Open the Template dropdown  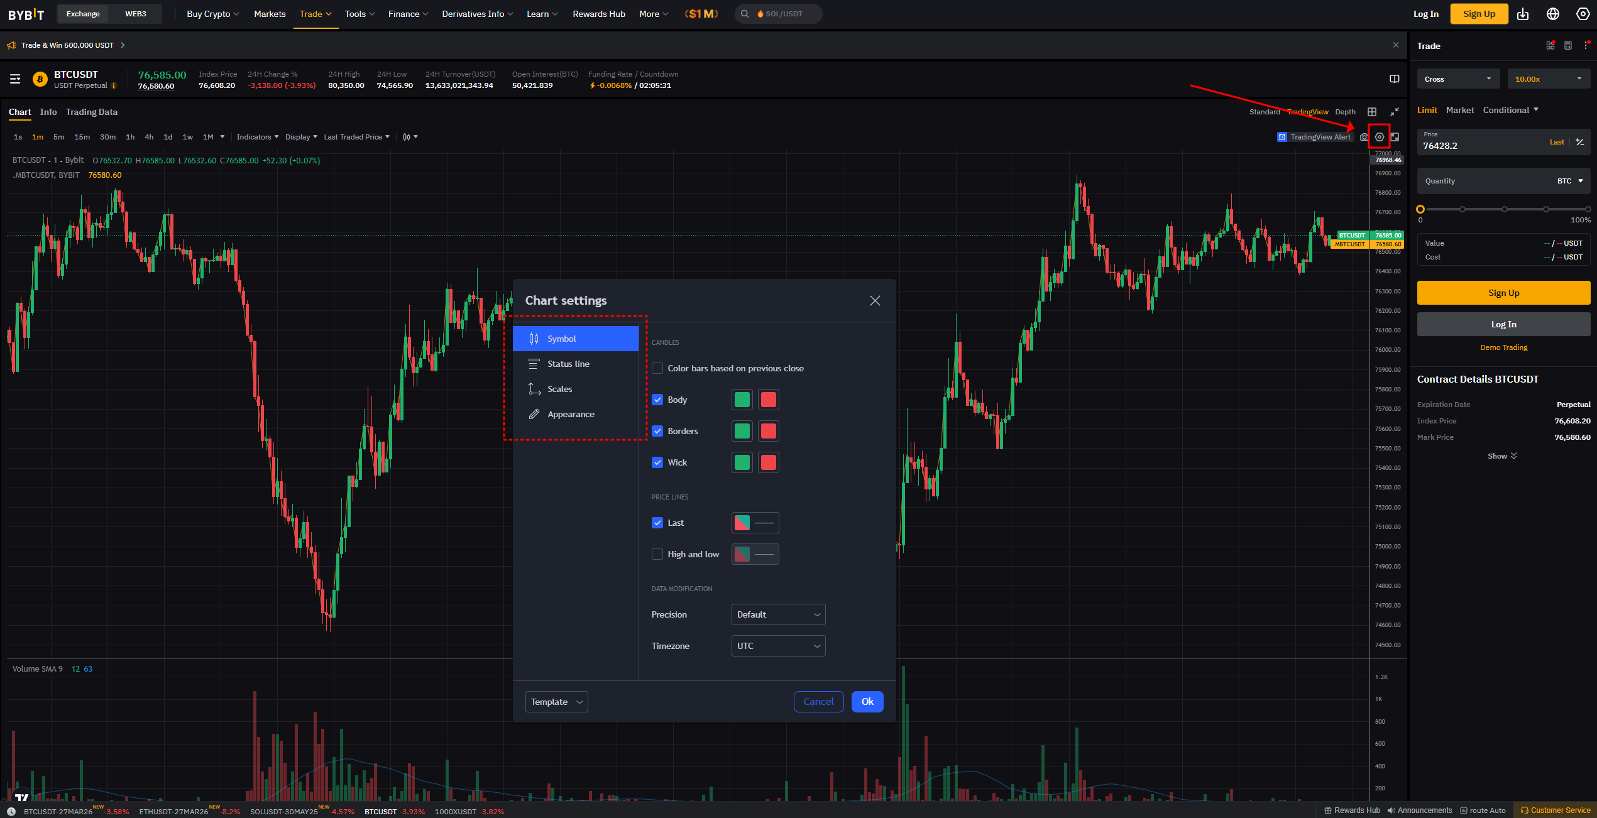pos(556,702)
